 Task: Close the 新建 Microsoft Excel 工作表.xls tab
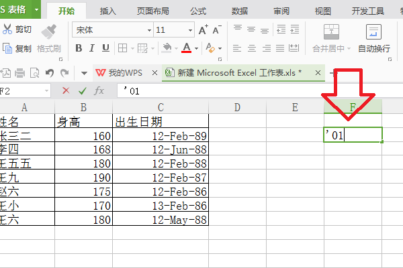coord(318,73)
